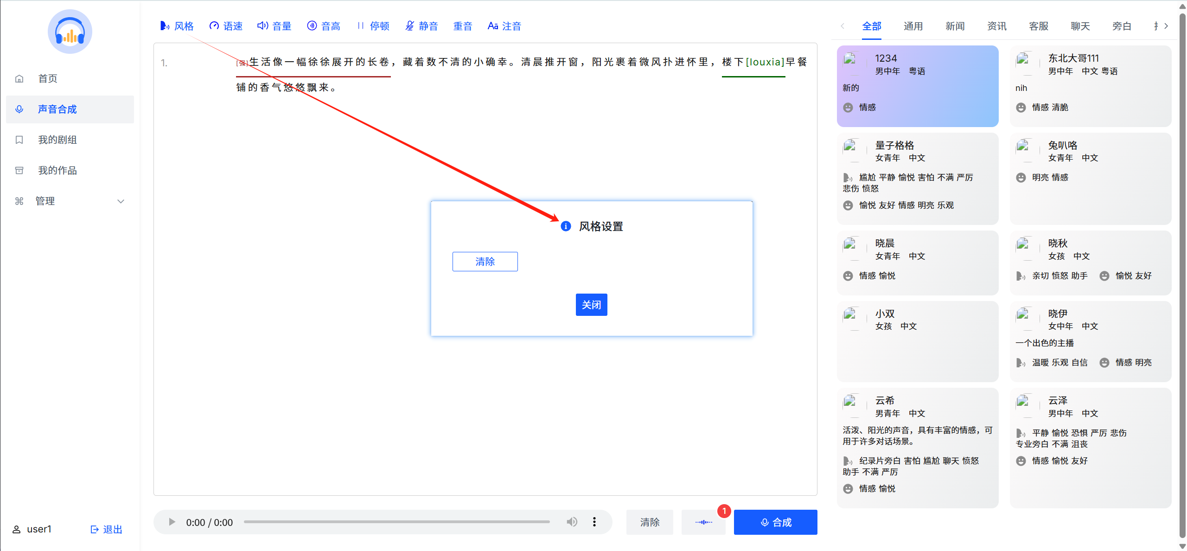Select the 全部 voice tab
This screenshot has width=1187, height=551.
[872, 26]
